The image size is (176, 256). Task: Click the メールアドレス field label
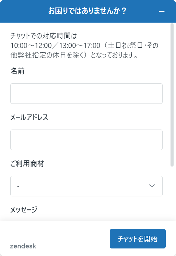[x=29, y=117]
